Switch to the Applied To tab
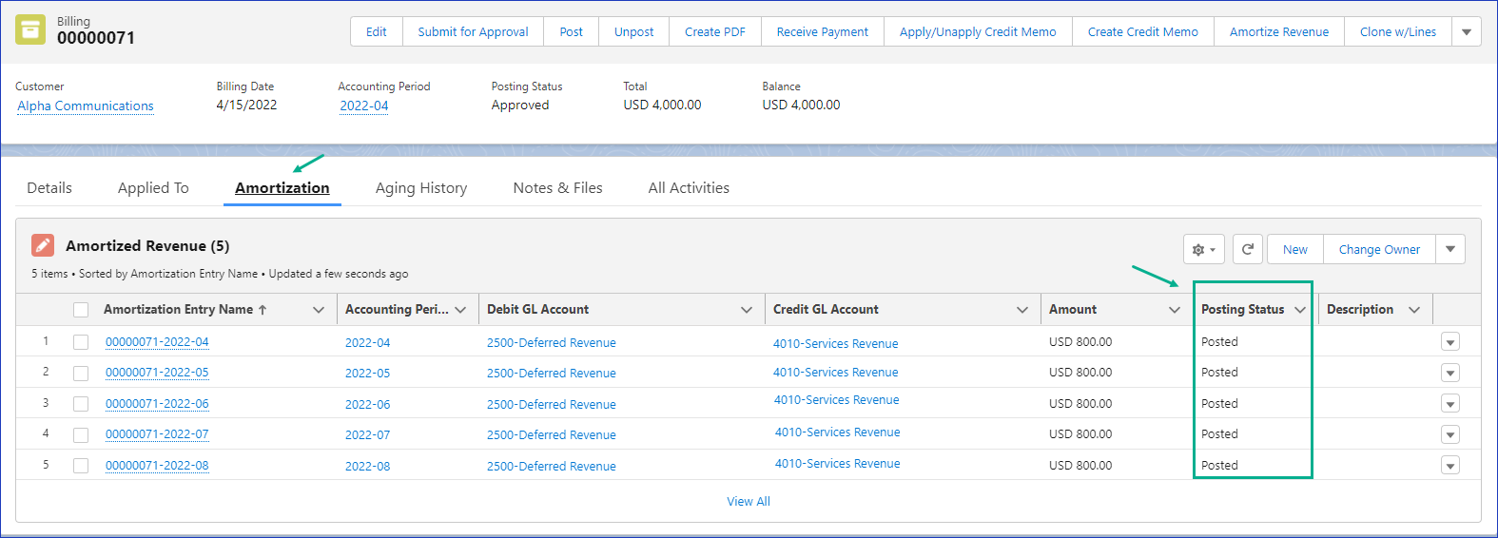The image size is (1498, 538). (x=153, y=188)
